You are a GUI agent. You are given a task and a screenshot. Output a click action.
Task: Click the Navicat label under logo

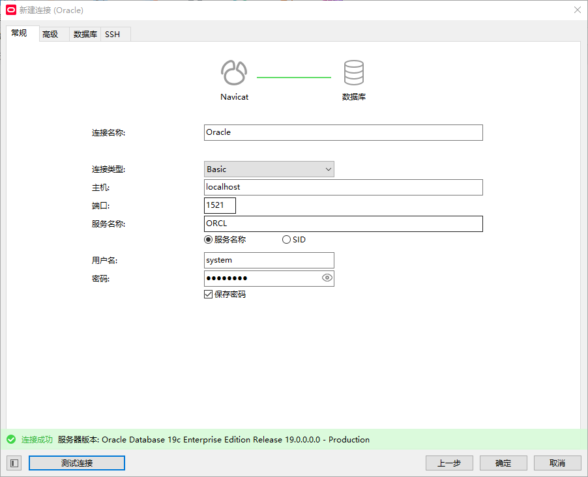(235, 96)
